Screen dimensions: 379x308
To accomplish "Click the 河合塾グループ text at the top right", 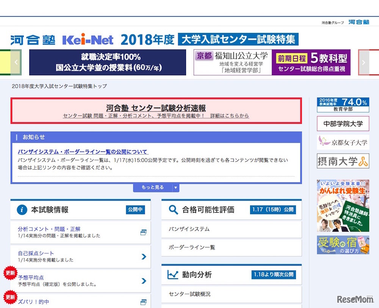I will click(x=333, y=23).
